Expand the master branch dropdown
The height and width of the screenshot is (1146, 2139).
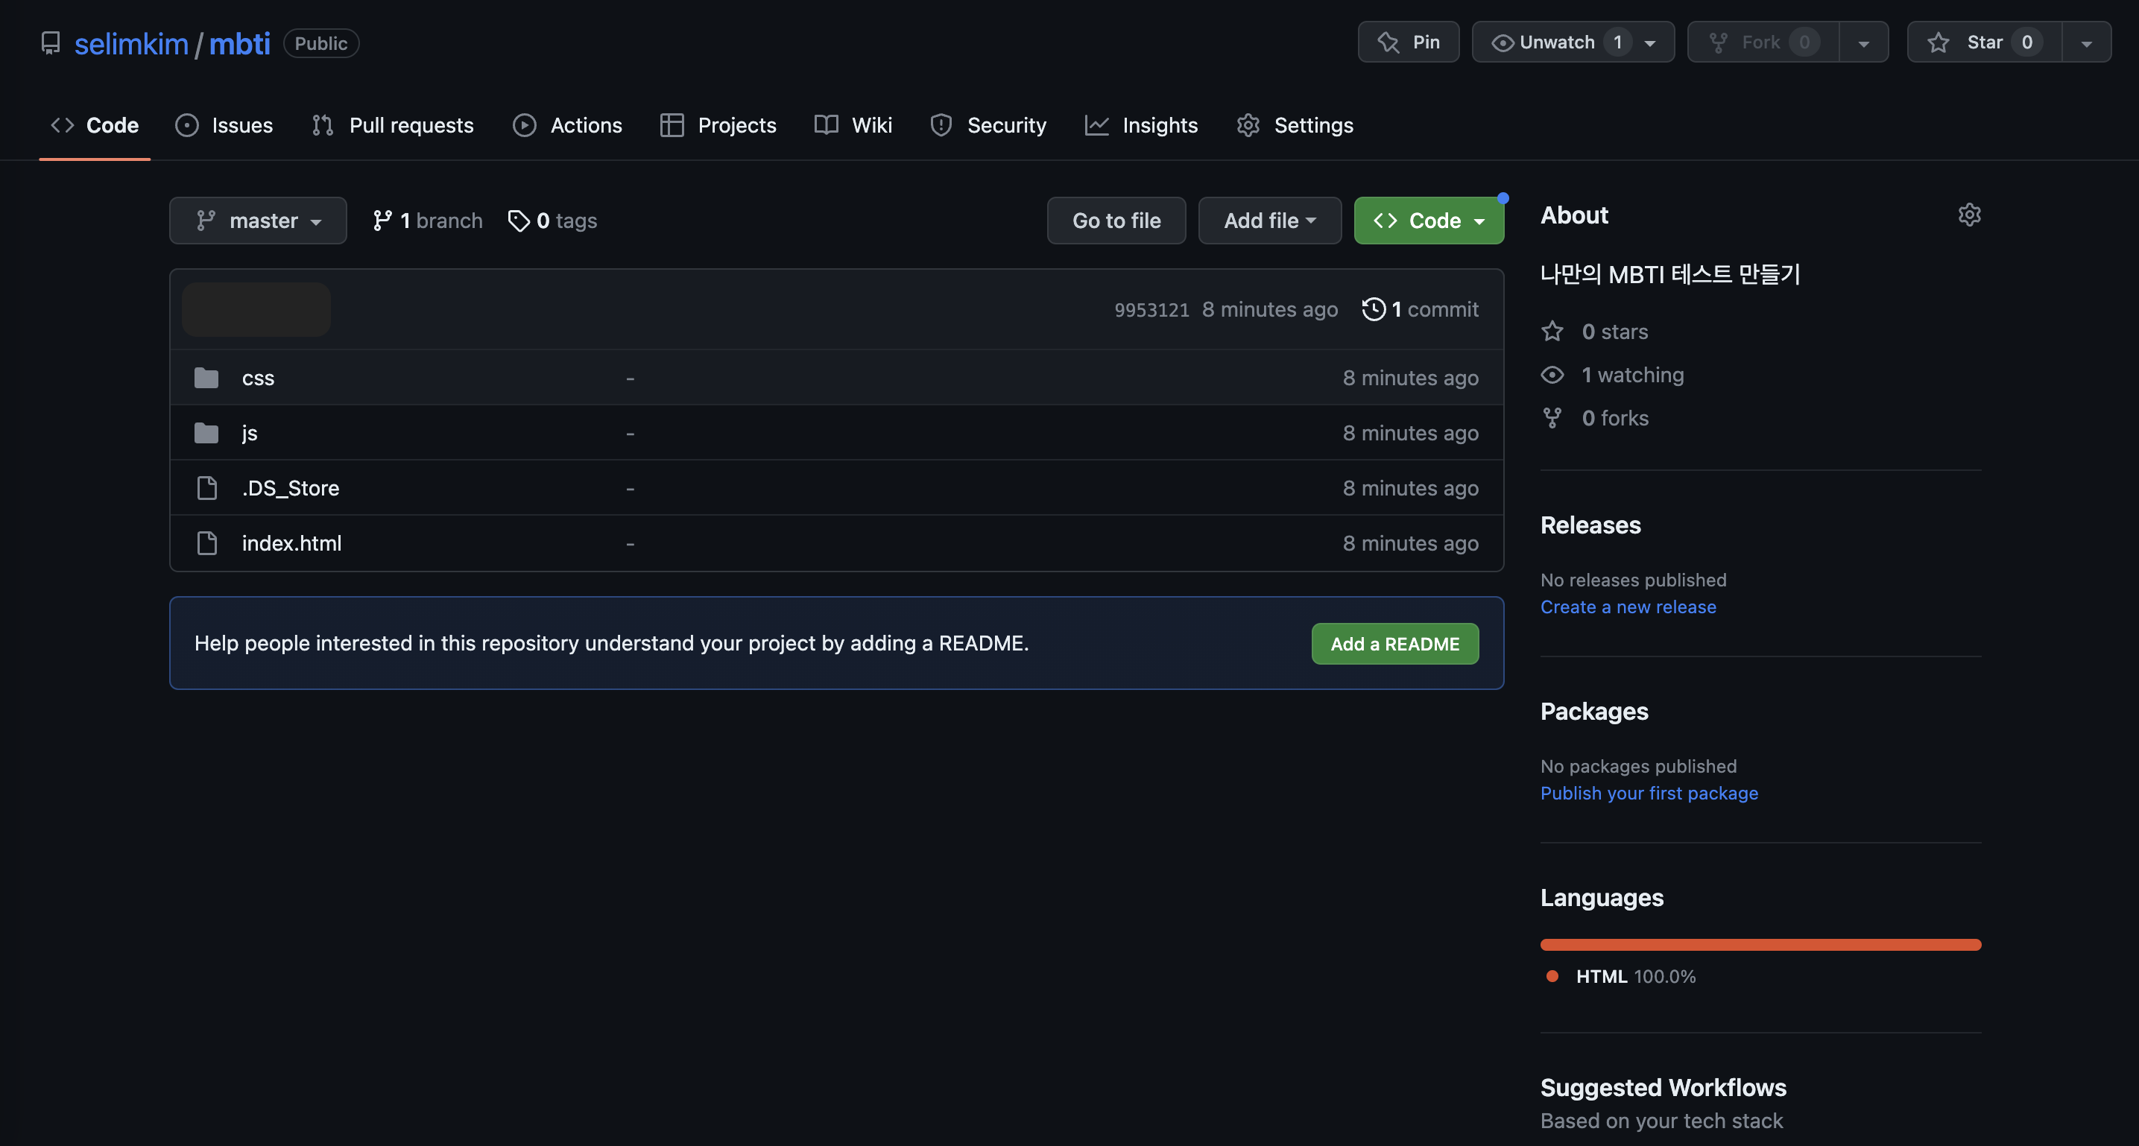[258, 221]
